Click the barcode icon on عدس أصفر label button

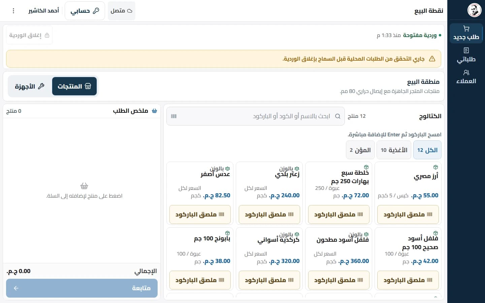coord(221,214)
